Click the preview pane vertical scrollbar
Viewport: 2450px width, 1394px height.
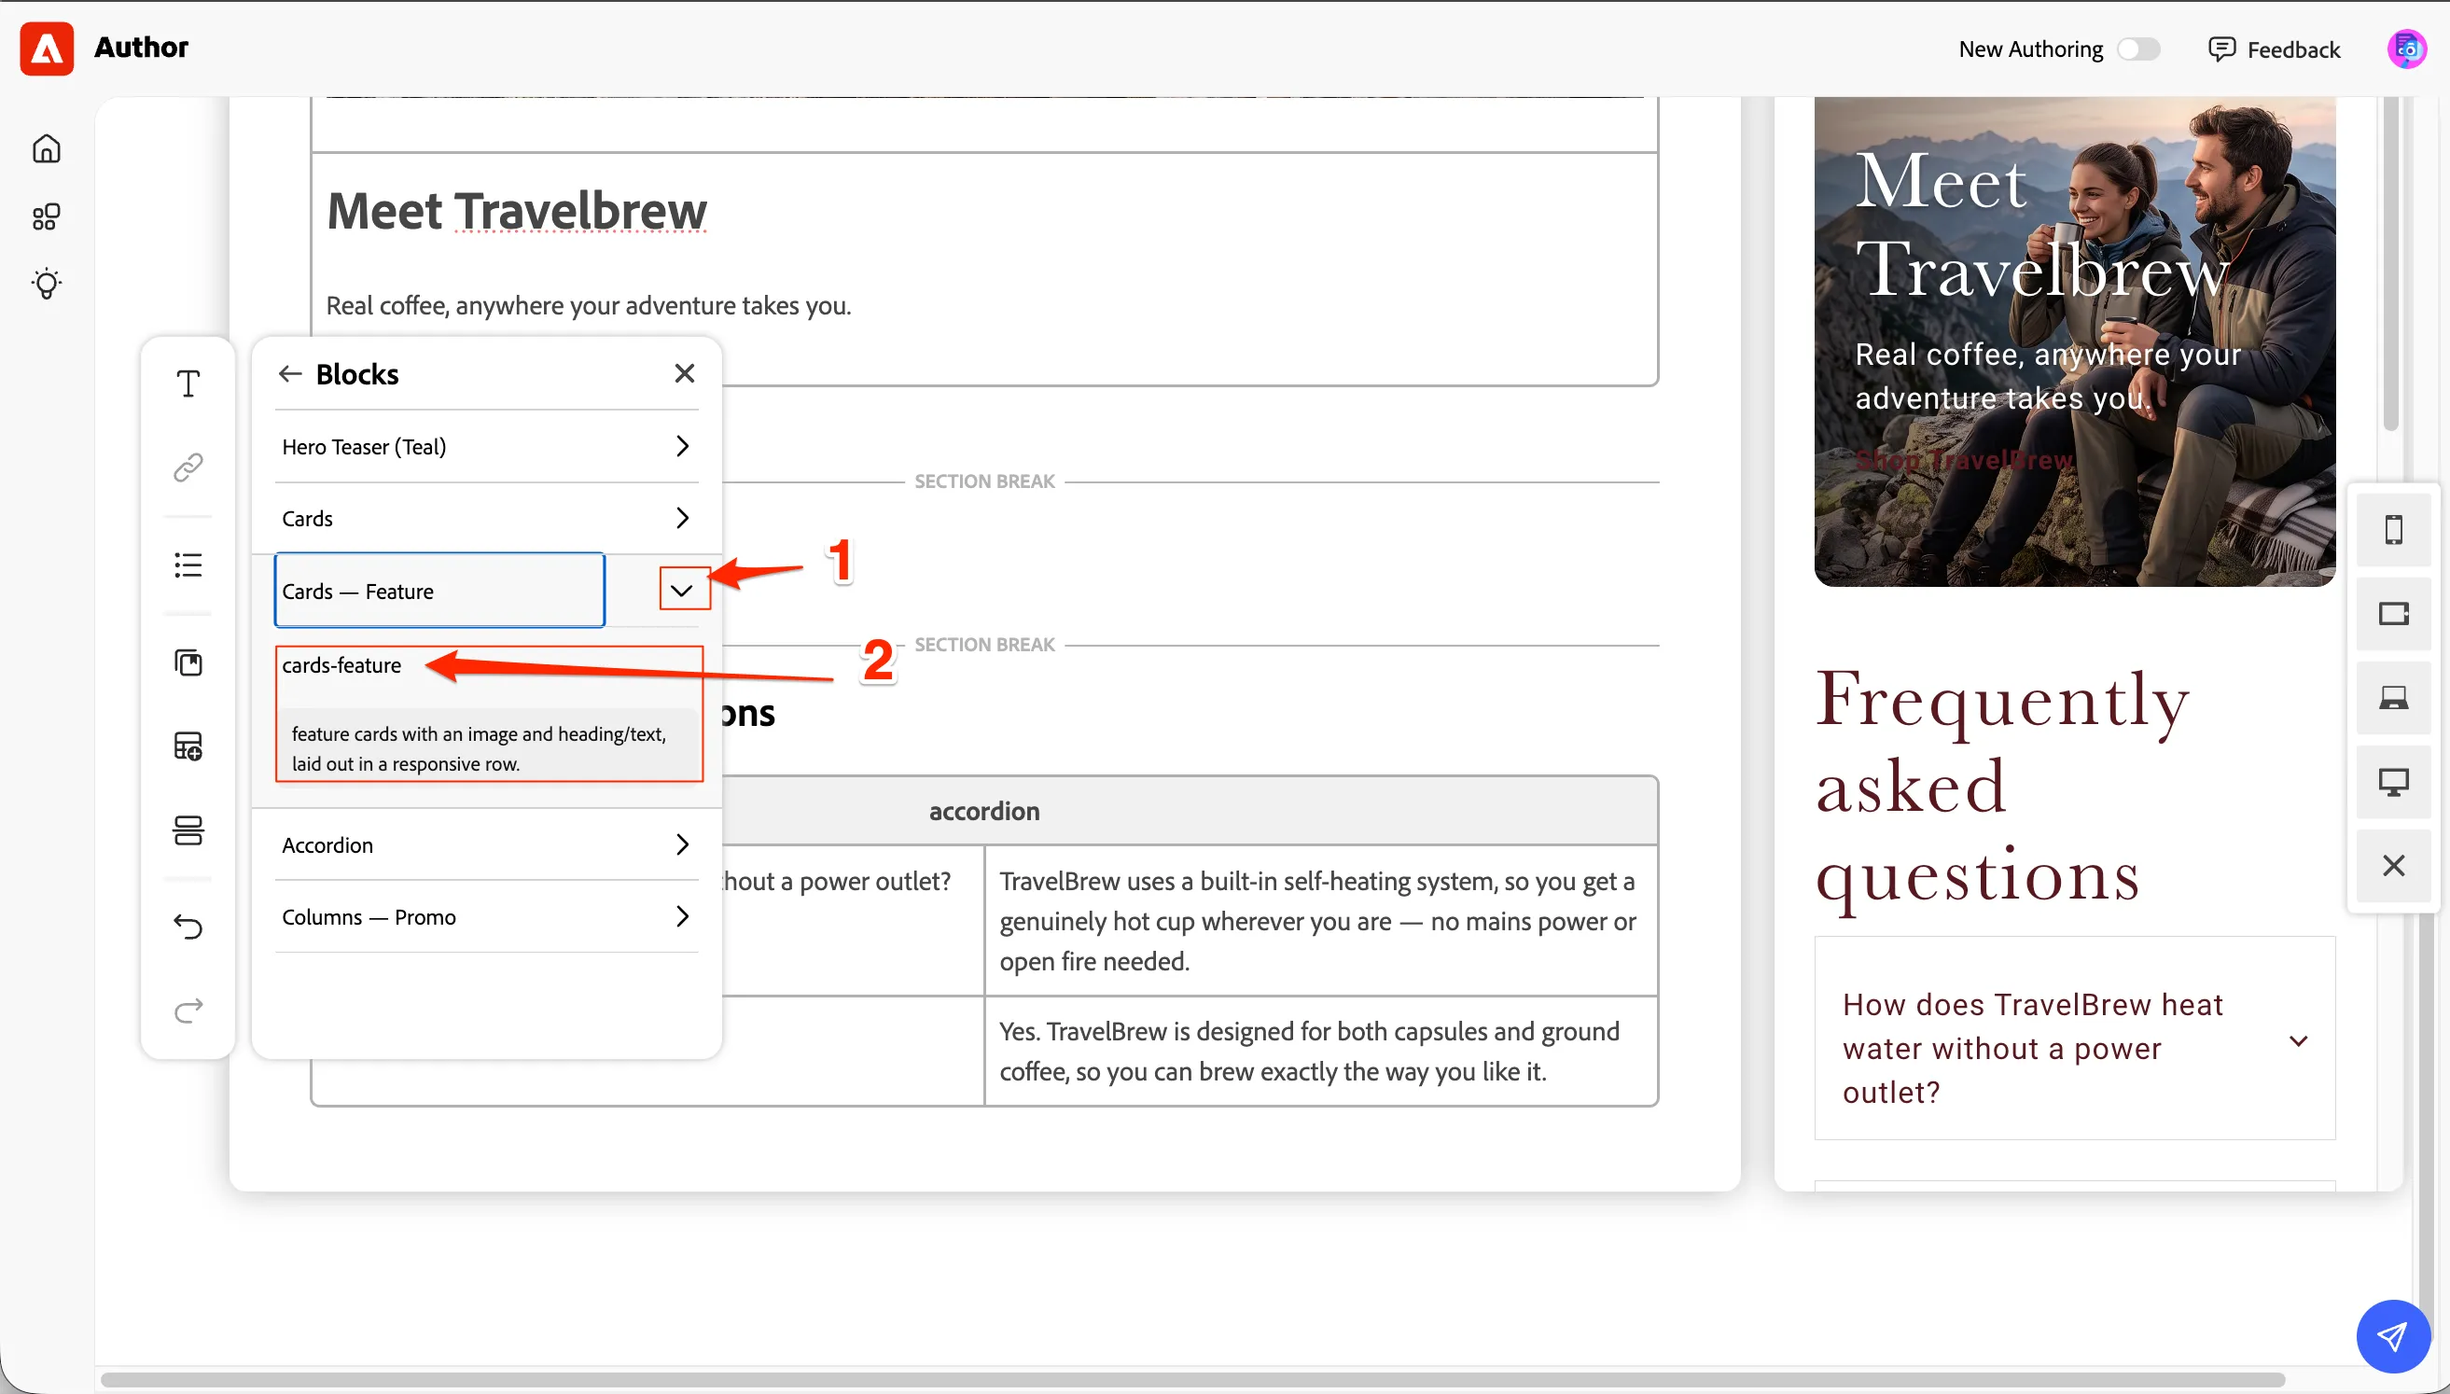coord(2390,263)
